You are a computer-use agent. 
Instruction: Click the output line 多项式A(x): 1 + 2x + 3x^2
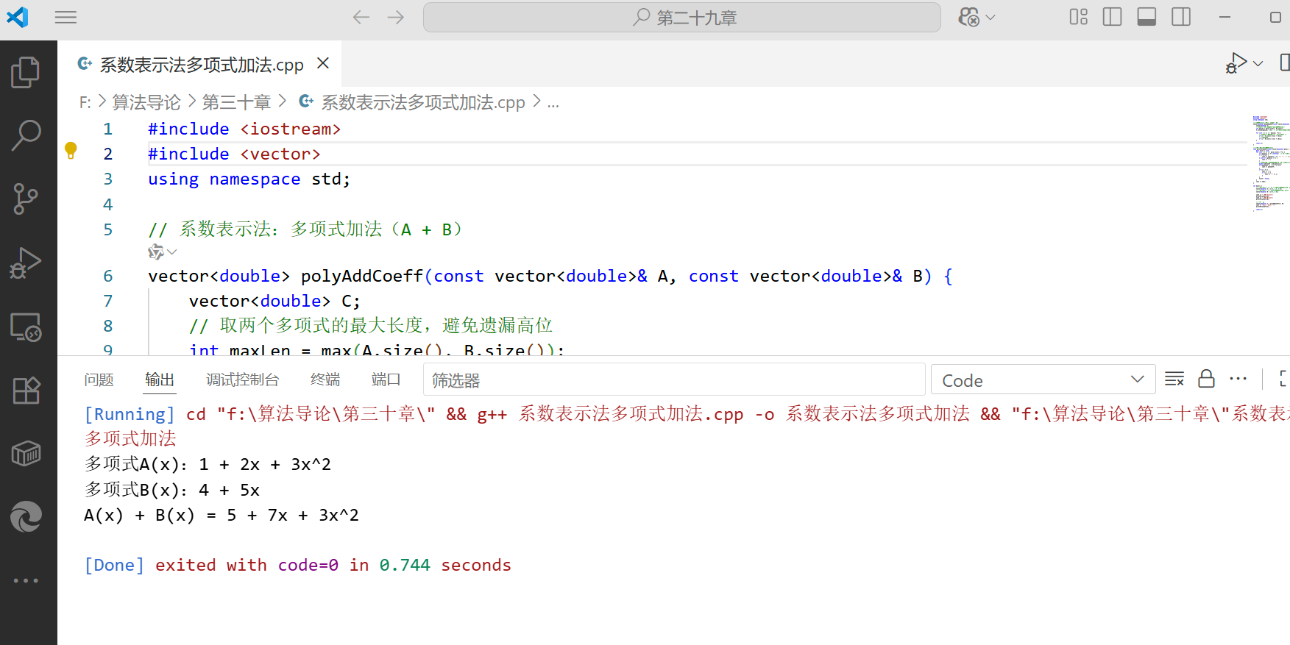point(208,465)
